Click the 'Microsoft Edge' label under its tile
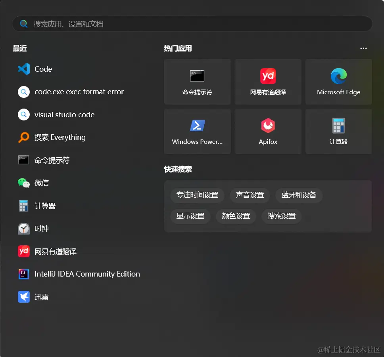 pos(339,92)
